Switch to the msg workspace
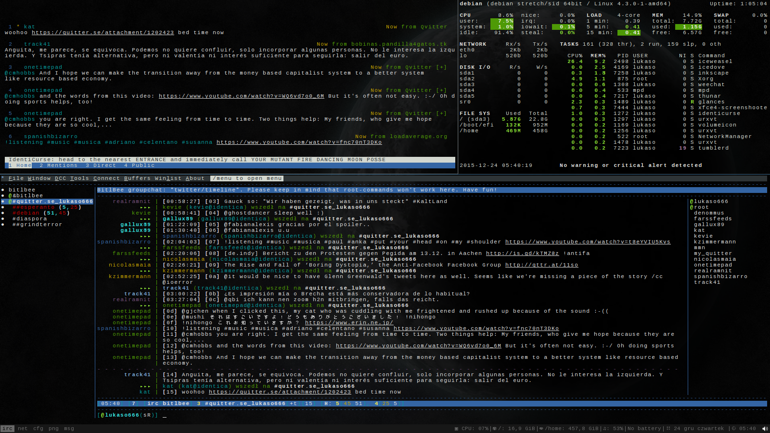770x433 pixels. [x=69, y=429]
